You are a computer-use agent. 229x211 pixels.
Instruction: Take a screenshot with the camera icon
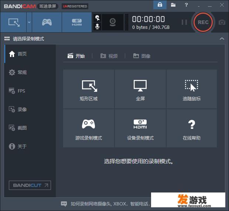pyautogui.click(x=222, y=22)
